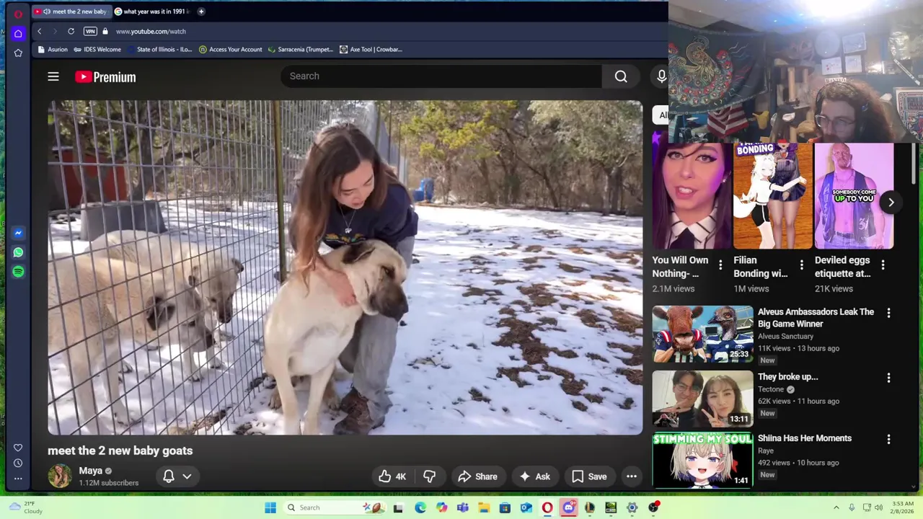The image size is (923, 519).
Task: Open the Ask AI button
Action: pyautogui.click(x=535, y=476)
